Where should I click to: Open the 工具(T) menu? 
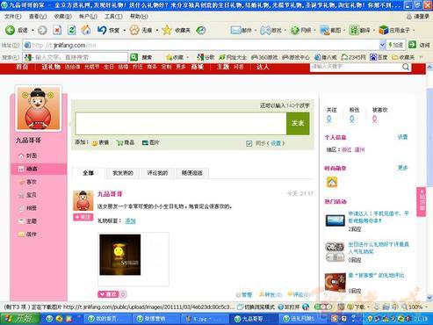[x=113, y=17]
